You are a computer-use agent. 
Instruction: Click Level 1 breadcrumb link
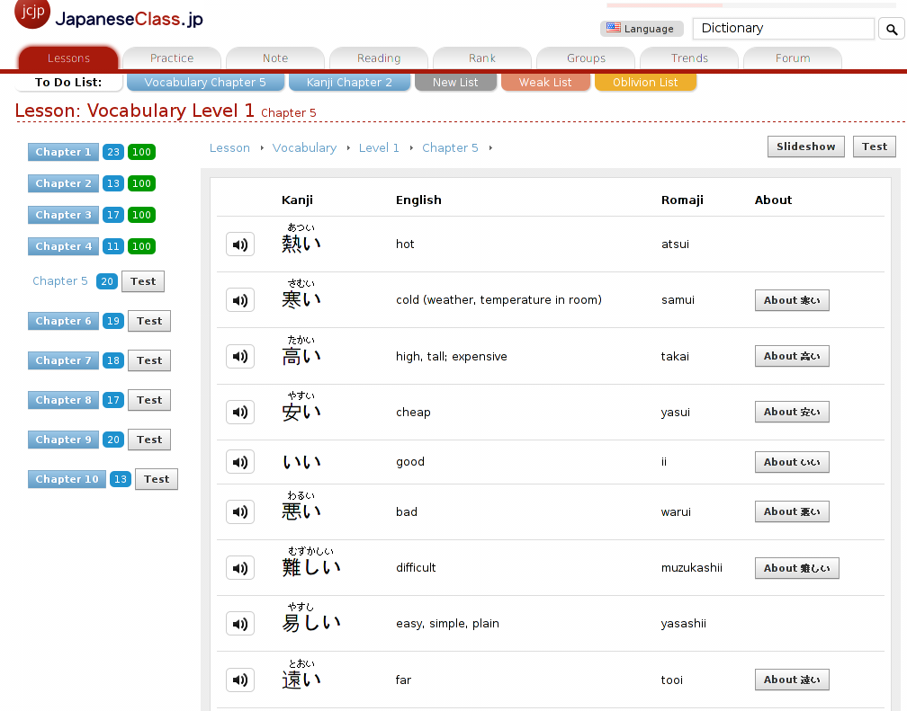click(379, 148)
